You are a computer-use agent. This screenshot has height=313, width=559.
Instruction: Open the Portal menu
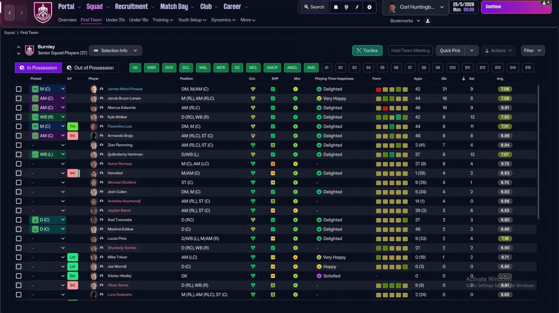(69, 7)
